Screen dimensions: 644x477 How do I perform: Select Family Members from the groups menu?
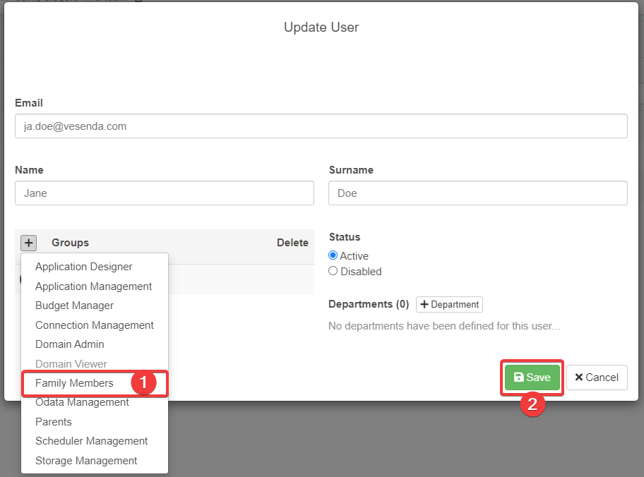tap(74, 383)
